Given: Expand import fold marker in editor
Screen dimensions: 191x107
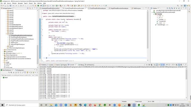Looking at the screenshot, I should click(x=42, y=13).
